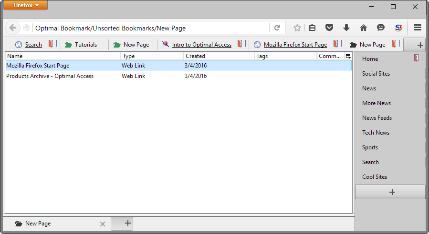429x234 pixels.
Task: Bookmark this page with the star icon
Action: [x=297, y=28]
